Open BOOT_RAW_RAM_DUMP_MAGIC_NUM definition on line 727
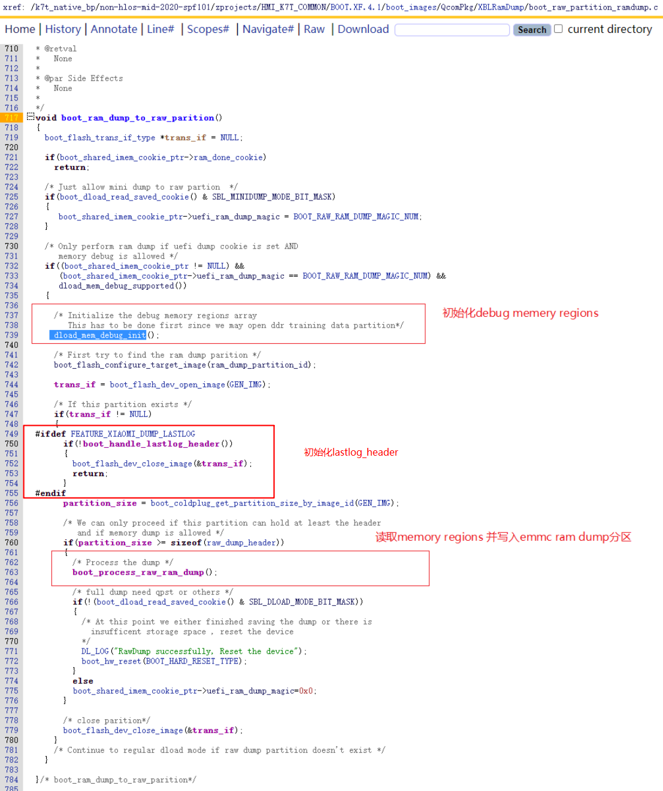Screen dimensions: 663x791 point(356,217)
